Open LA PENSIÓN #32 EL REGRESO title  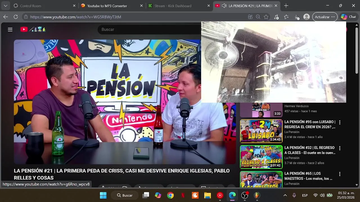(310, 150)
